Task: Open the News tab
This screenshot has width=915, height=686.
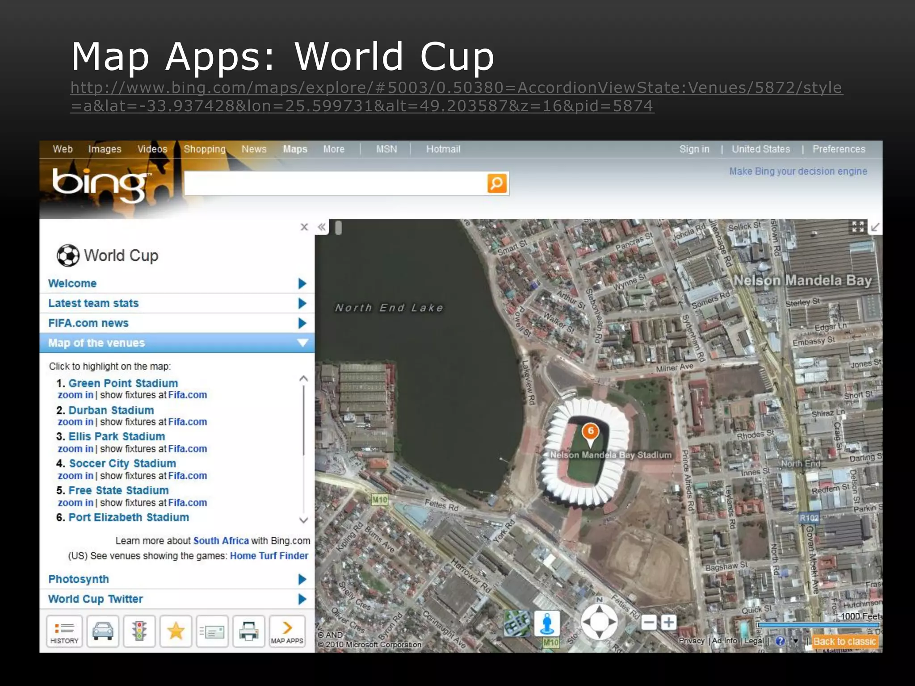Action: (254, 149)
